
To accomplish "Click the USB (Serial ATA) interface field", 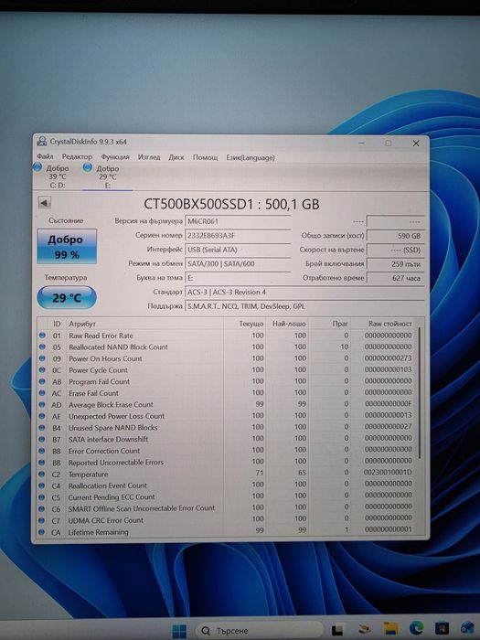I will [238, 250].
